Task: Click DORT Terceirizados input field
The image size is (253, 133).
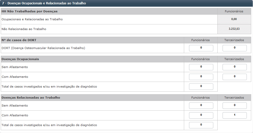Action: [234, 48]
